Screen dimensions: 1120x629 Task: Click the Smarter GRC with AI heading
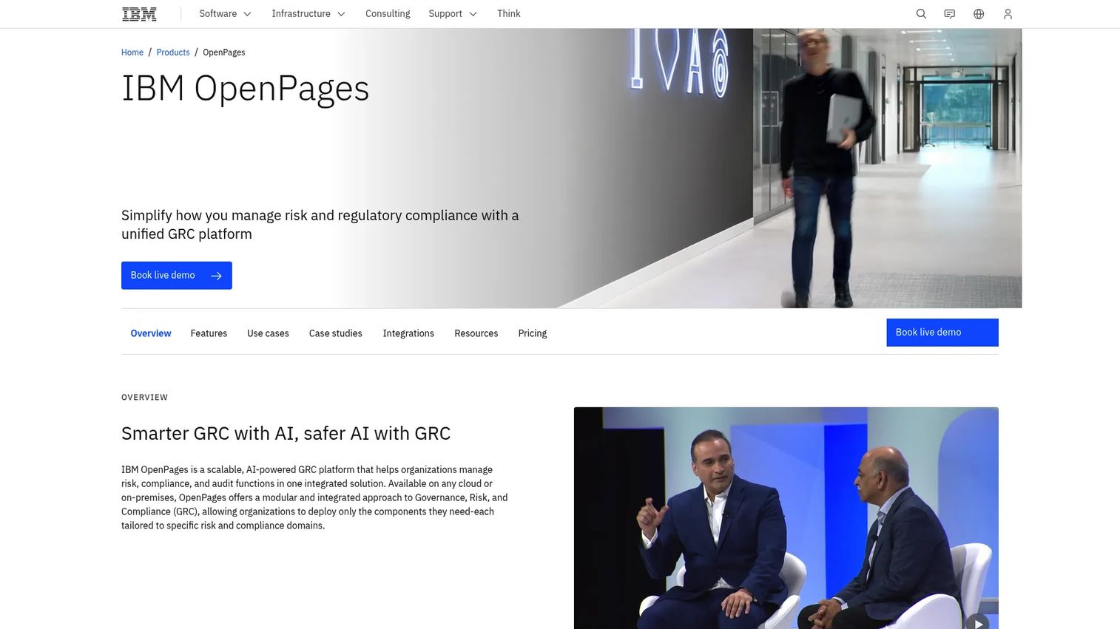click(x=286, y=433)
